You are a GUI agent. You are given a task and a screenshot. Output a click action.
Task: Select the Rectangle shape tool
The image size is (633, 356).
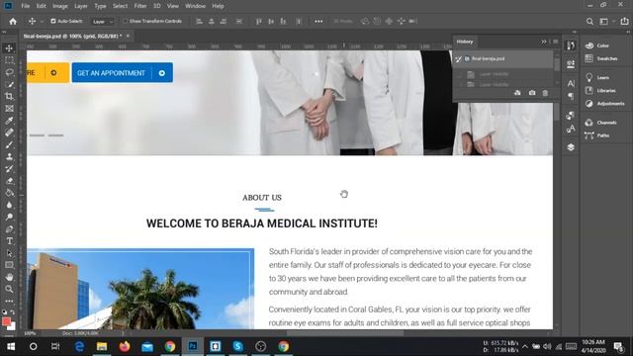click(9, 265)
